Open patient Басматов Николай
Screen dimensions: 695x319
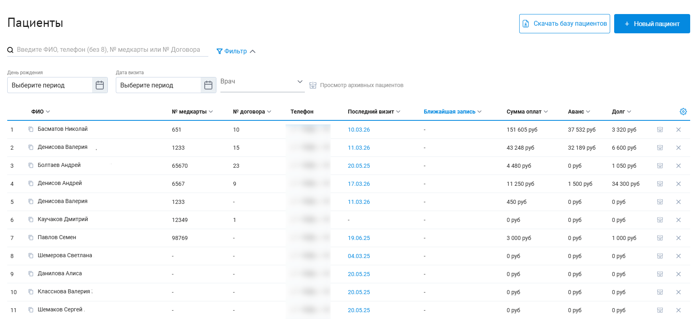click(63, 129)
